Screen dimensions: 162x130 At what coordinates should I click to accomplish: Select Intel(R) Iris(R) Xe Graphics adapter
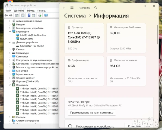tap(33, 35)
